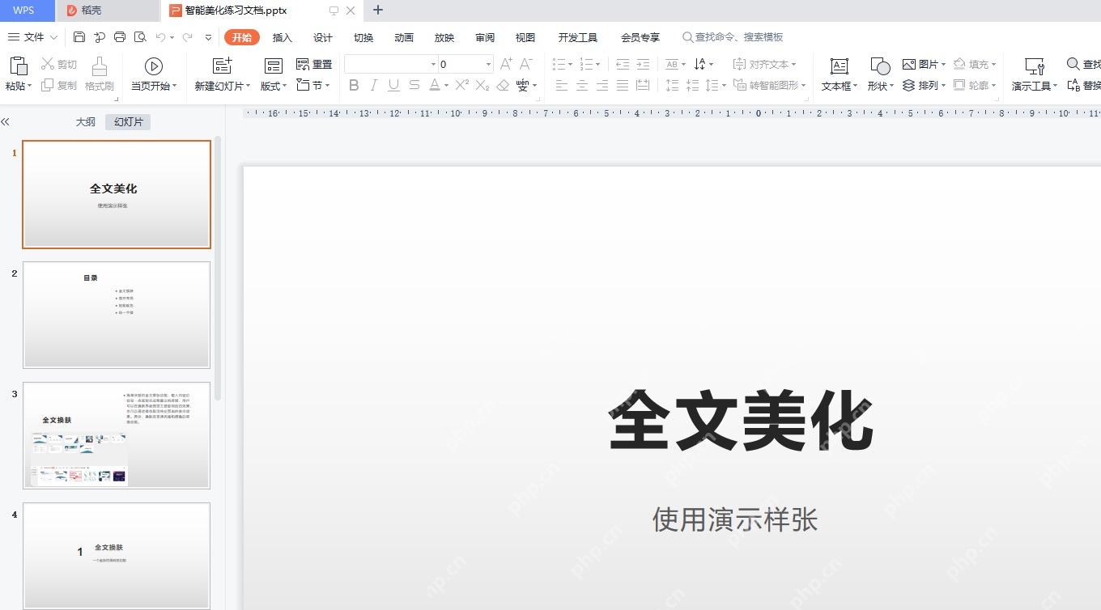Click the 演示工具 (Presentation Tools) icon
The image size is (1101, 610).
[1034, 66]
